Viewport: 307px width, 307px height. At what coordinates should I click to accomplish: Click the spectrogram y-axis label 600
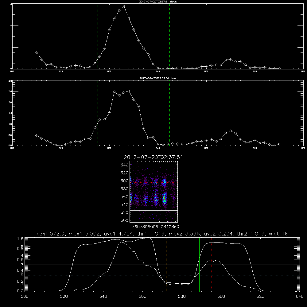pos(125,181)
